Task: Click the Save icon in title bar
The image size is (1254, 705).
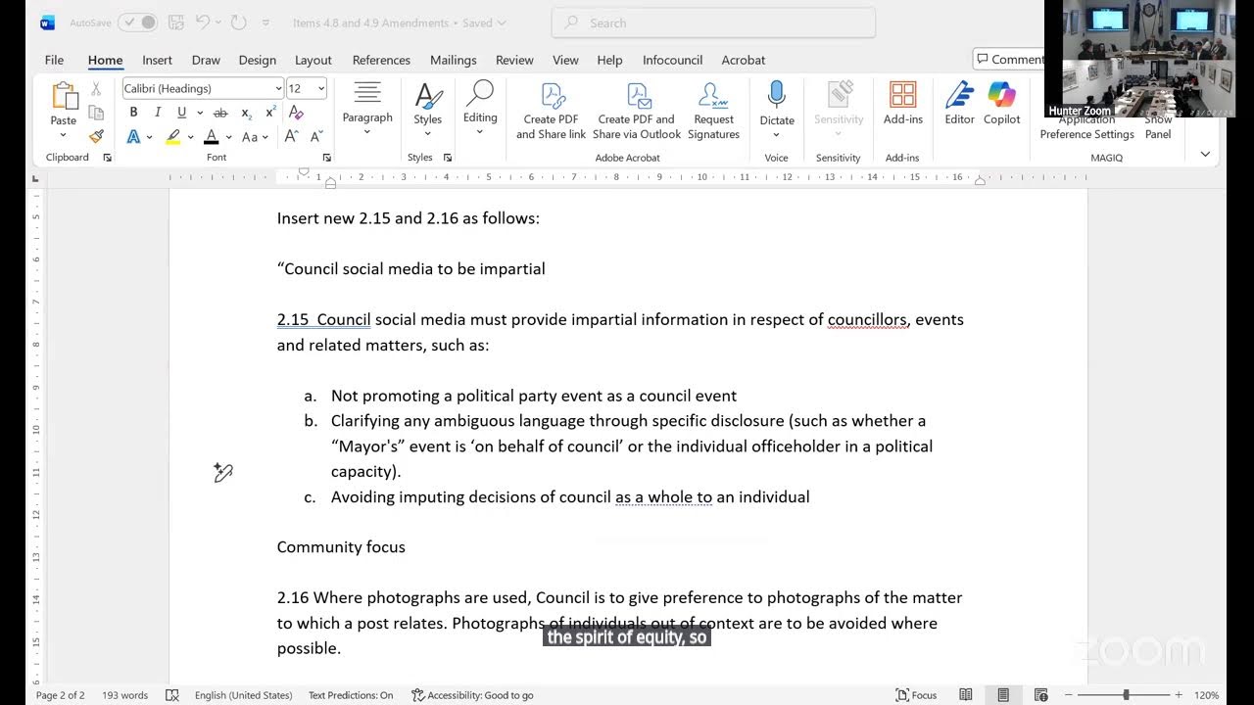Action: 175,23
